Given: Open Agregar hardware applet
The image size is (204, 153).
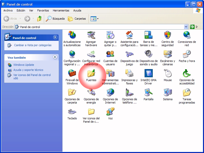Looking at the screenshot, I should pos(91,35).
